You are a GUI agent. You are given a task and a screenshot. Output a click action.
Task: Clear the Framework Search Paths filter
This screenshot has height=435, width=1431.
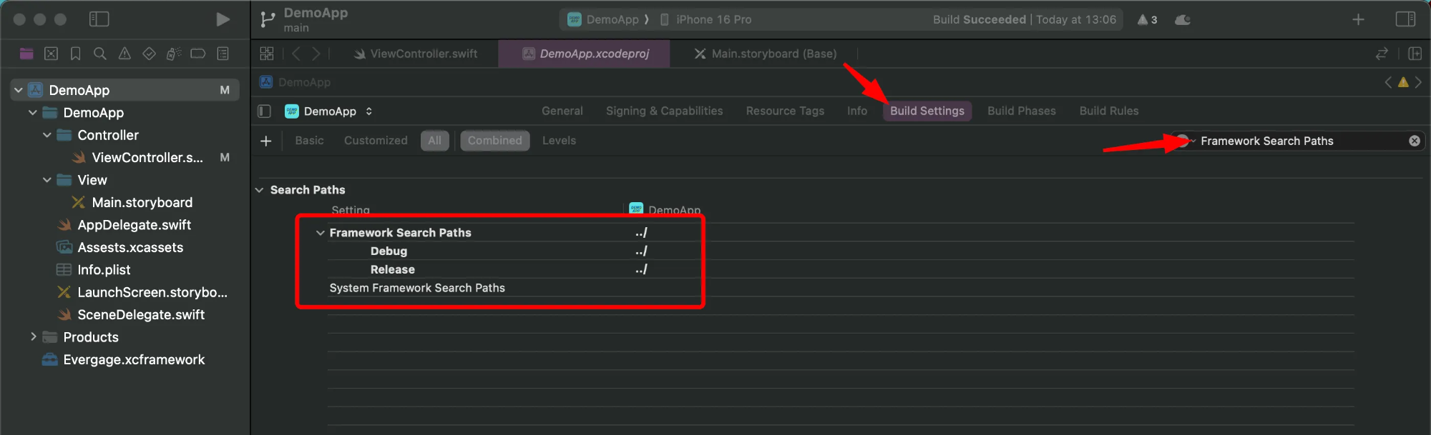pyautogui.click(x=1415, y=141)
